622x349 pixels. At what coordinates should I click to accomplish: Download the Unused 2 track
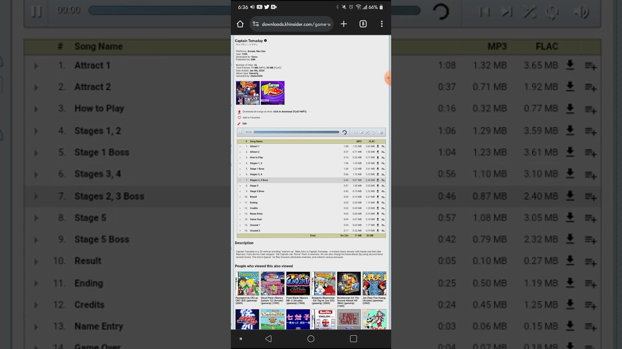(378, 231)
